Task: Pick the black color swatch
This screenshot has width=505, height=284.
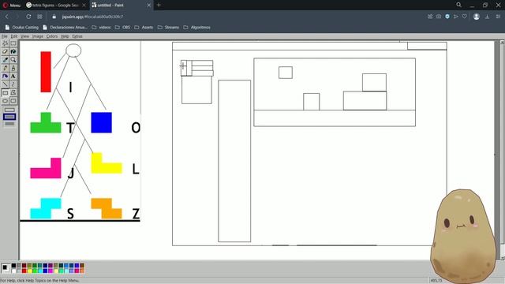Action: tap(13, 265)
